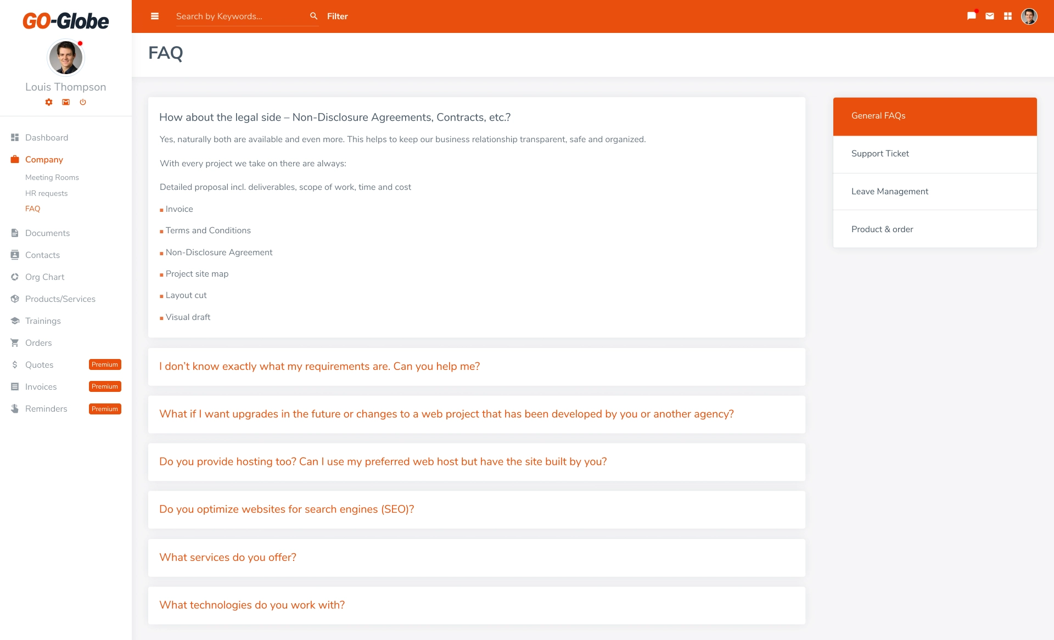Screen dimensions: 1054x640
Task: Expand the SEO optimization question
Action: click(287, 509)
